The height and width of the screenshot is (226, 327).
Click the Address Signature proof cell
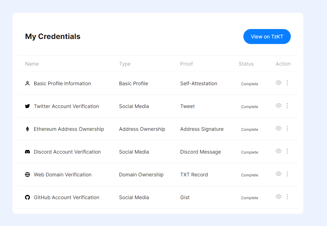point(202,129)
